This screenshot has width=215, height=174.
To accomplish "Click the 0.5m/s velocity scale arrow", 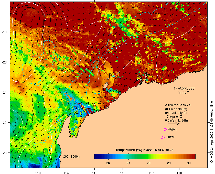I will (x=174, y=124).
